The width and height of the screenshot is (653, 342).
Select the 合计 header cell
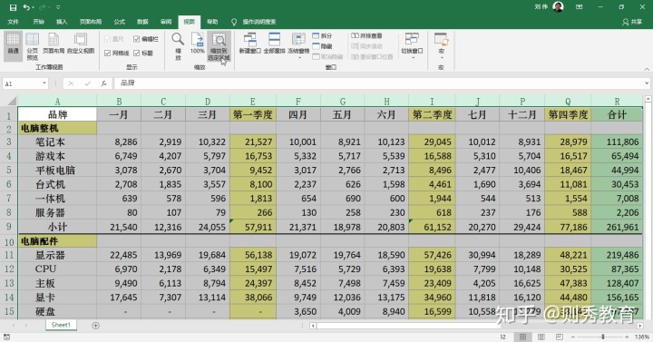(617, 114)
